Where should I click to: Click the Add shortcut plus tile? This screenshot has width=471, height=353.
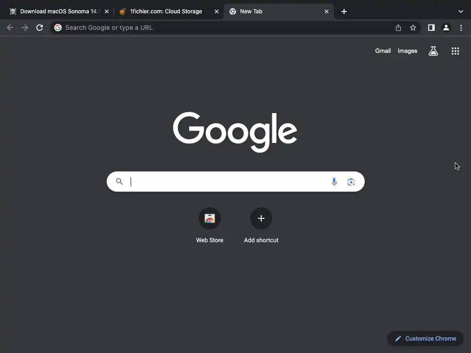(261, 225)
